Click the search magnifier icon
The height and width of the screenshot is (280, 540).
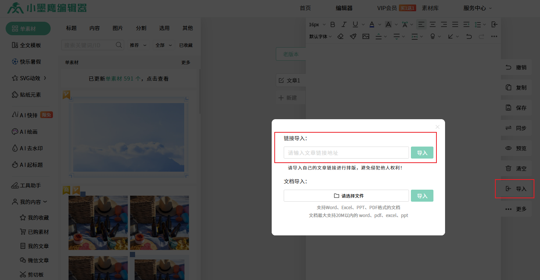119,45
